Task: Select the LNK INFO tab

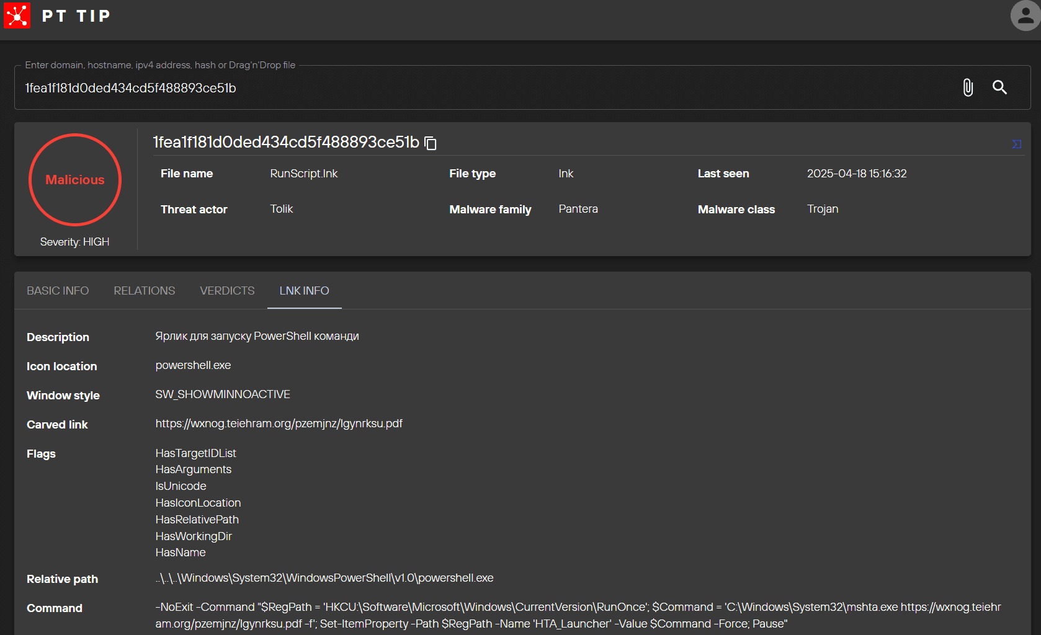Action: pos(304,291)
